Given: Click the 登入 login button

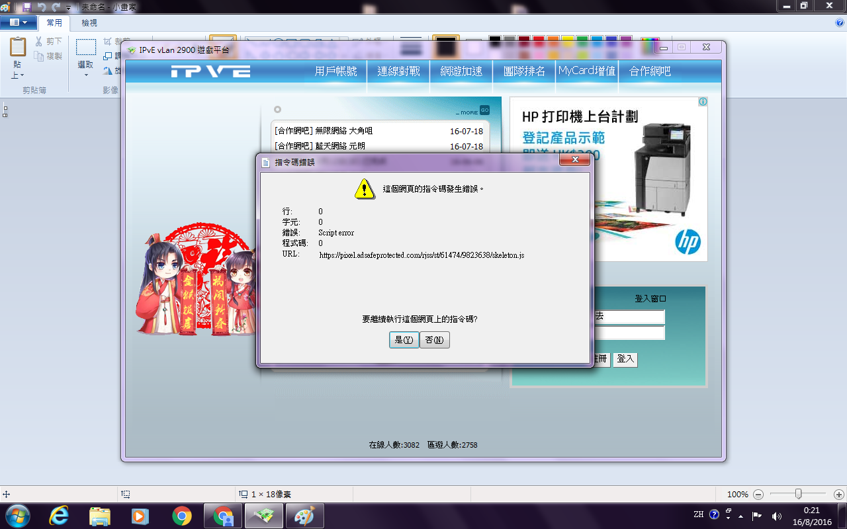Looking at the screenshot, I should click(625, 359).
